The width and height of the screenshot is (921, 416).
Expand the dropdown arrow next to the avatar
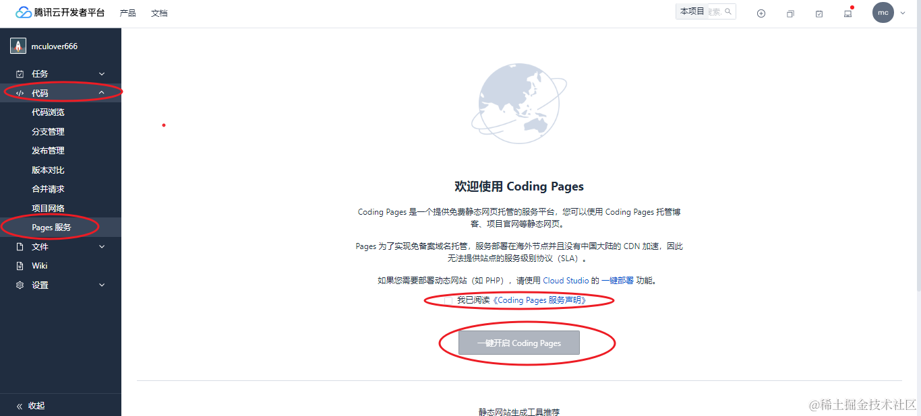tap(903, 13)
